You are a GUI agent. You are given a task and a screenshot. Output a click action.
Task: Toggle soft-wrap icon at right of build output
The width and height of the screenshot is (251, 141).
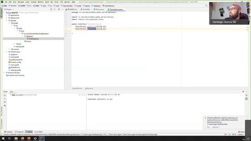[x=247, y=96]
